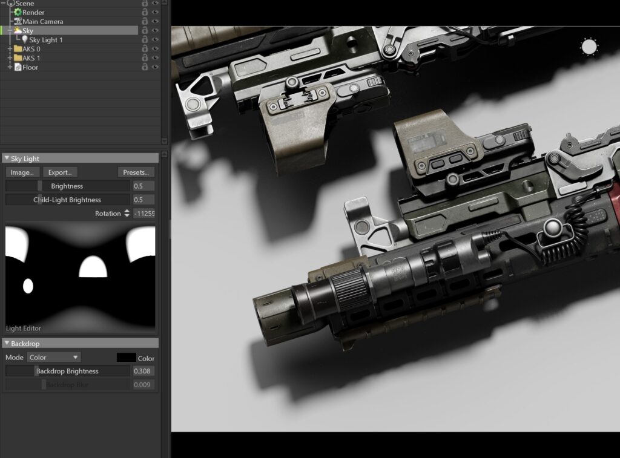620x458 pixels.
Task: Hide Main Camera using its eye icon
Action: pos(155,21)
